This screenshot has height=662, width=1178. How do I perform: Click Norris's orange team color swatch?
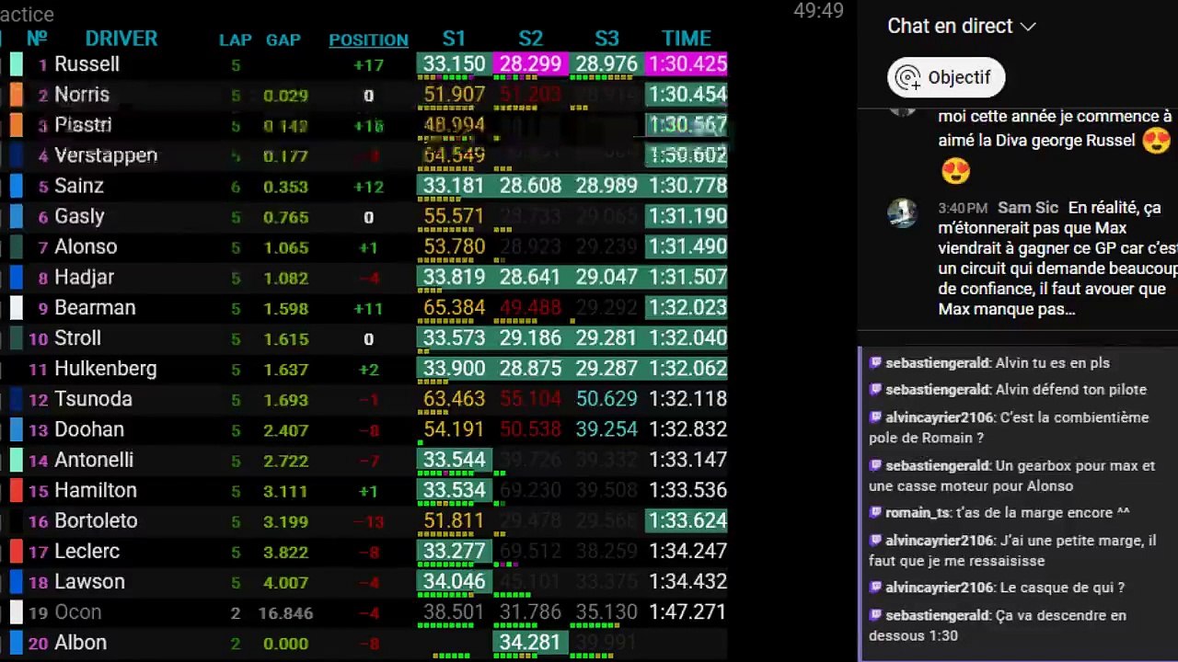click(x=17, y=95)
